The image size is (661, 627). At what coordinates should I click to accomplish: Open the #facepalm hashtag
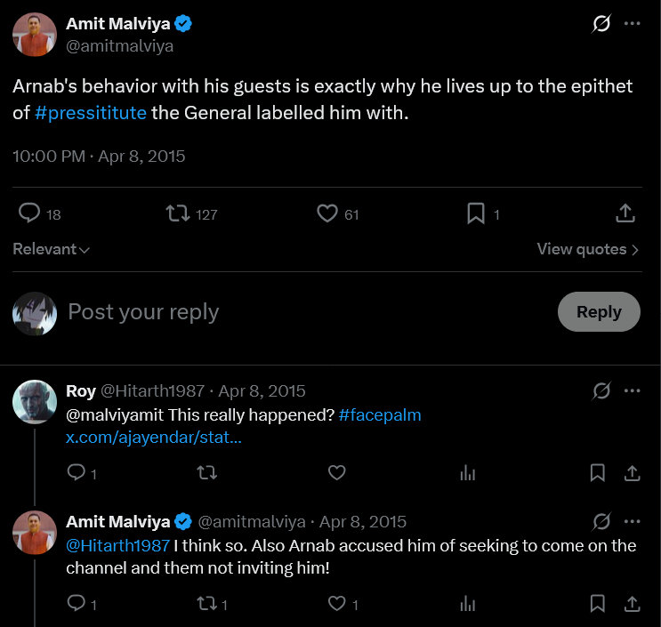[x=380, y=415]
